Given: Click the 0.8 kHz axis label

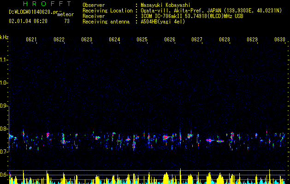Looking at the screenshot, I should coord(3,129).
